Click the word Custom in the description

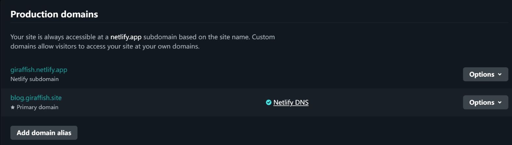tap(263, 37)
